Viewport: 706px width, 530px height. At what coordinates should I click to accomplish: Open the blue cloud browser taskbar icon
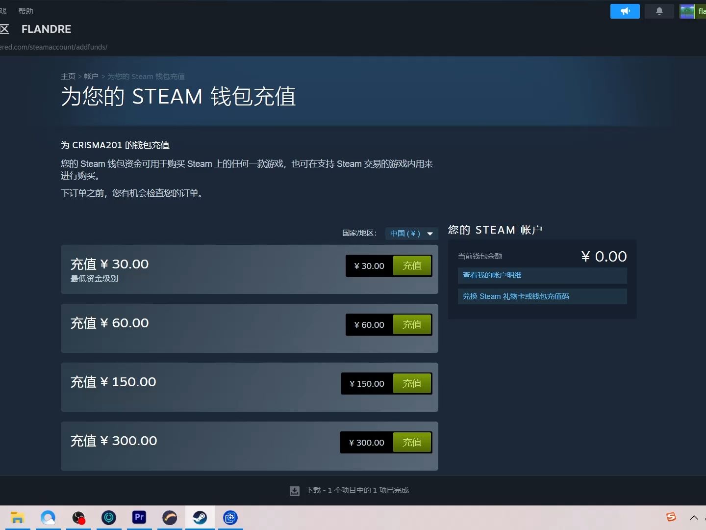[x=48, y=518]
